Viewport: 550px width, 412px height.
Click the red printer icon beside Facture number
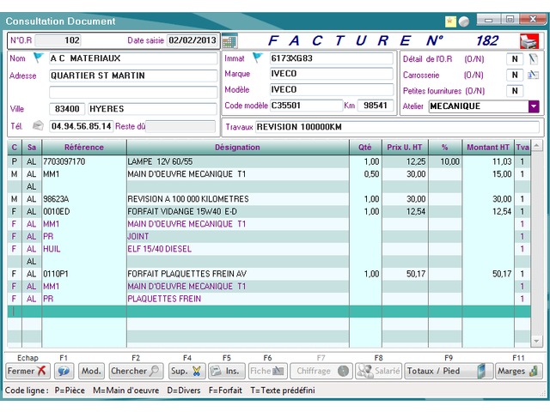[x=528, y=40]
